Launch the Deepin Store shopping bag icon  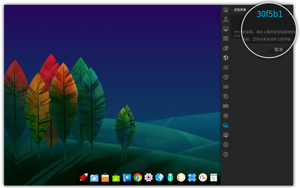[x=105, y=178]
